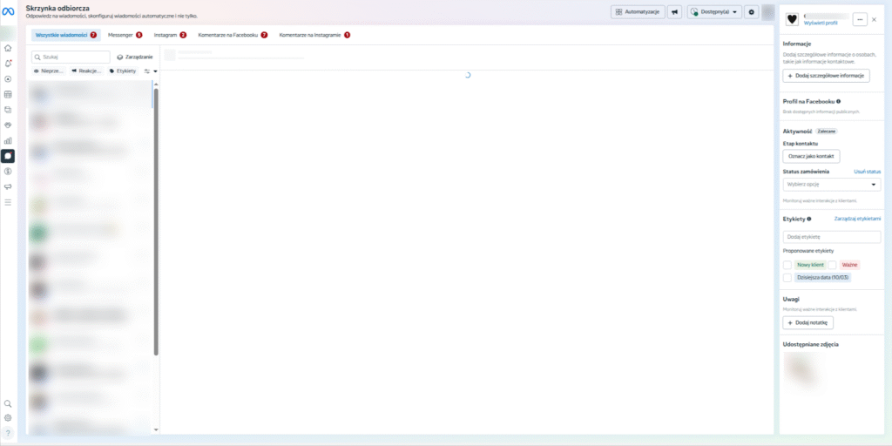Open the Meta logo home
The image size is (892, 446).
pyautogui.click(x=8, y=12)
